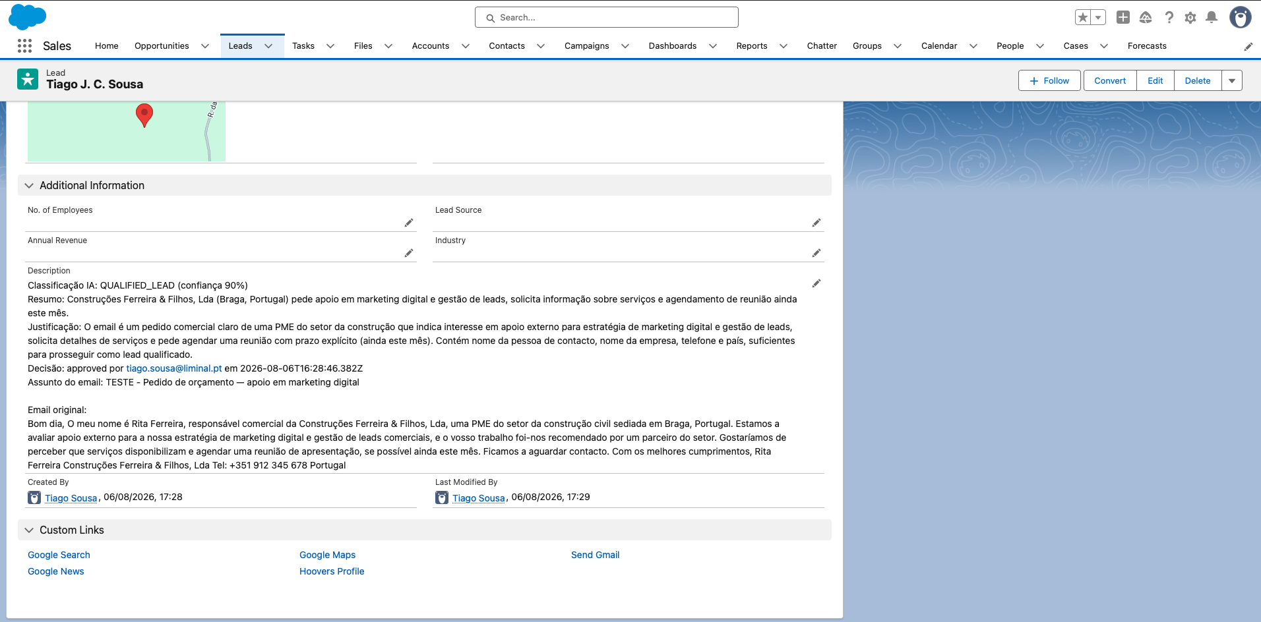The width and height of the screenshot is (1261, 622).
Task: Expand the Opportunities tab dropdown chevron
Action: pyautogui.click(x=205, y=46)
